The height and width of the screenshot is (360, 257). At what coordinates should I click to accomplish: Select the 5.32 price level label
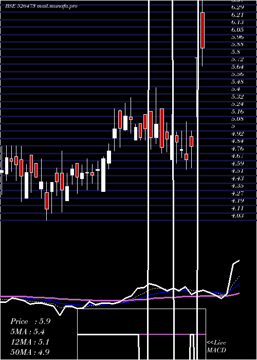pos(237,97)
